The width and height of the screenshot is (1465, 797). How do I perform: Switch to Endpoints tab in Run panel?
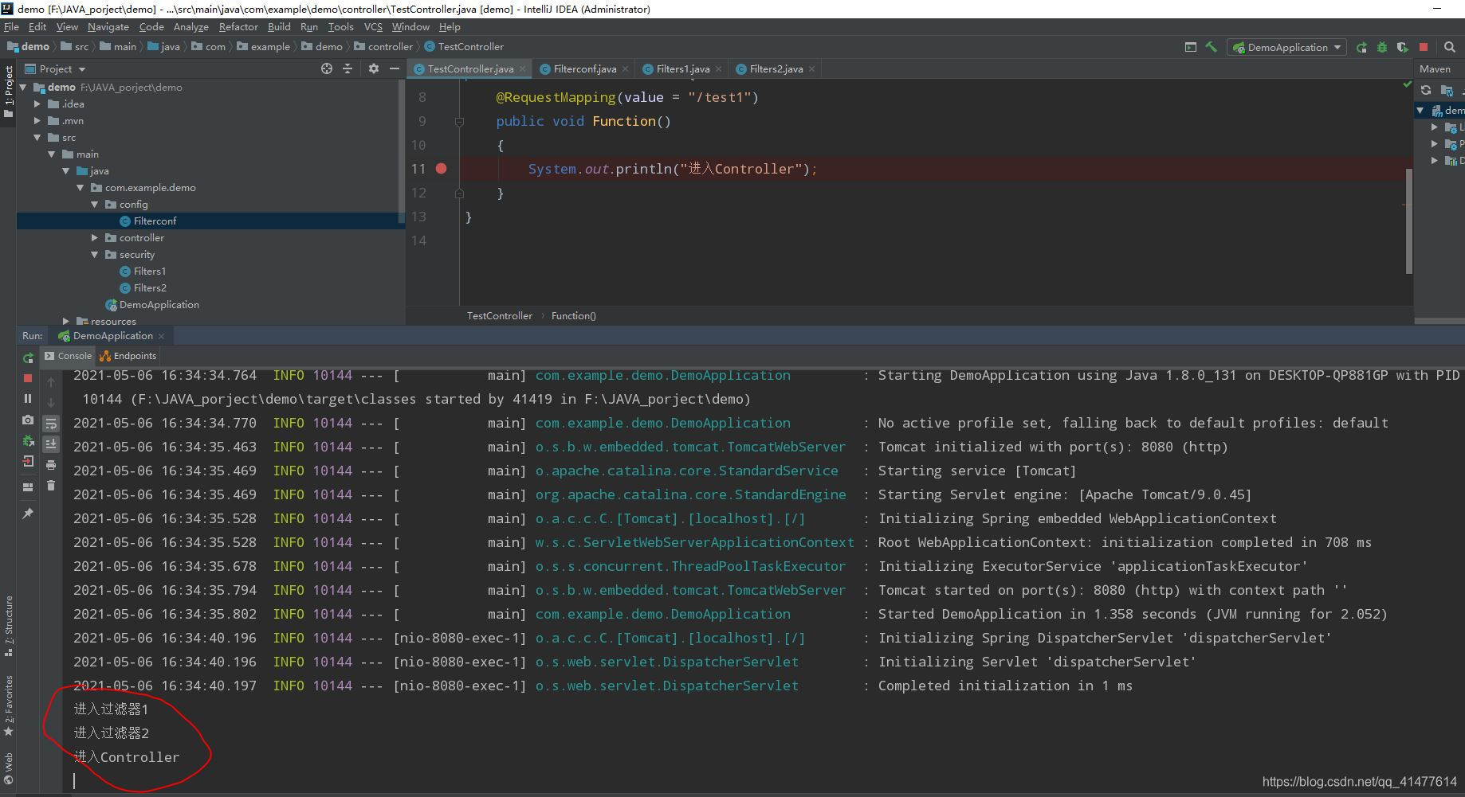[x=128, y=356]
